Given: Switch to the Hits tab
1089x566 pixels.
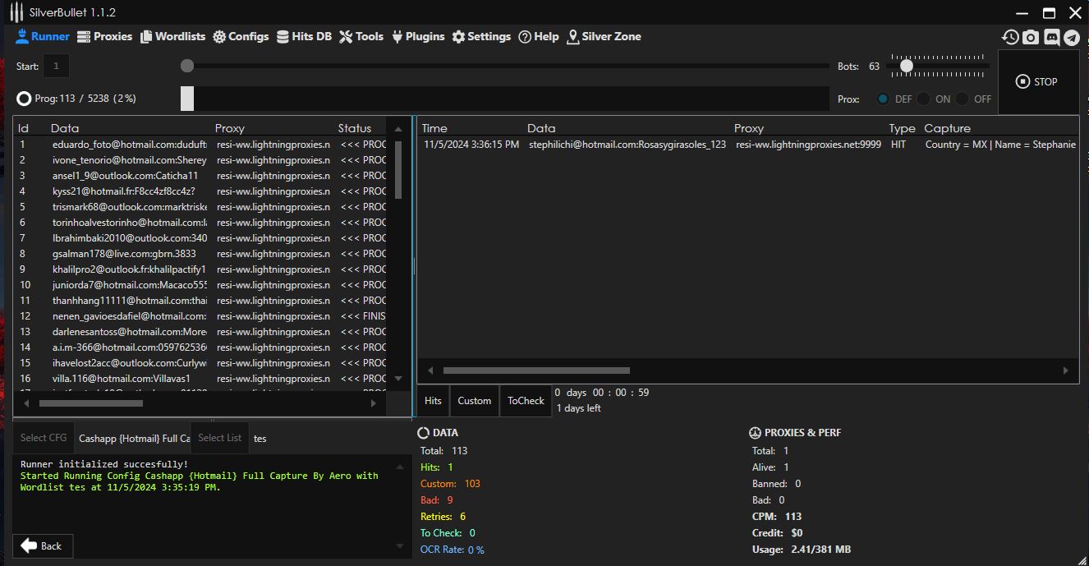Looking at the screenshot, I should [x=433, y=401].
